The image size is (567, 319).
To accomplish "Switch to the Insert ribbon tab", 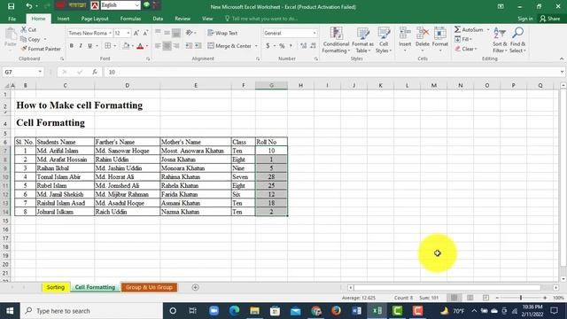I will pos(63,19).
